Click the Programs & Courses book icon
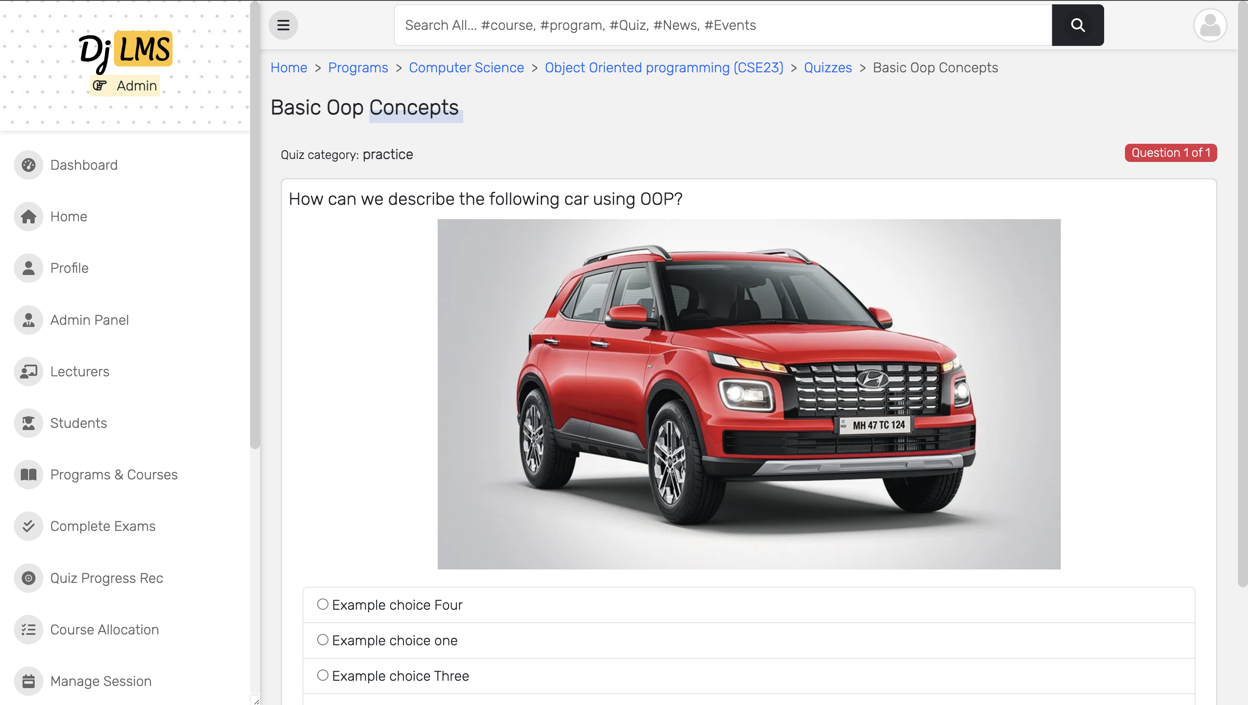Viewport: 1248px width, 705px height. click(x=29, y=475)
